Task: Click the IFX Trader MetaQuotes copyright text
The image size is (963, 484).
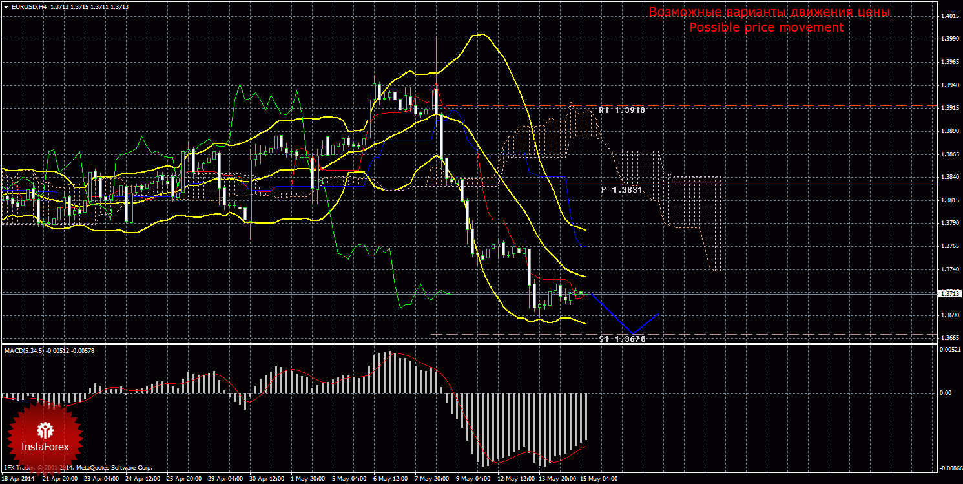Action: tap(78, 467)
